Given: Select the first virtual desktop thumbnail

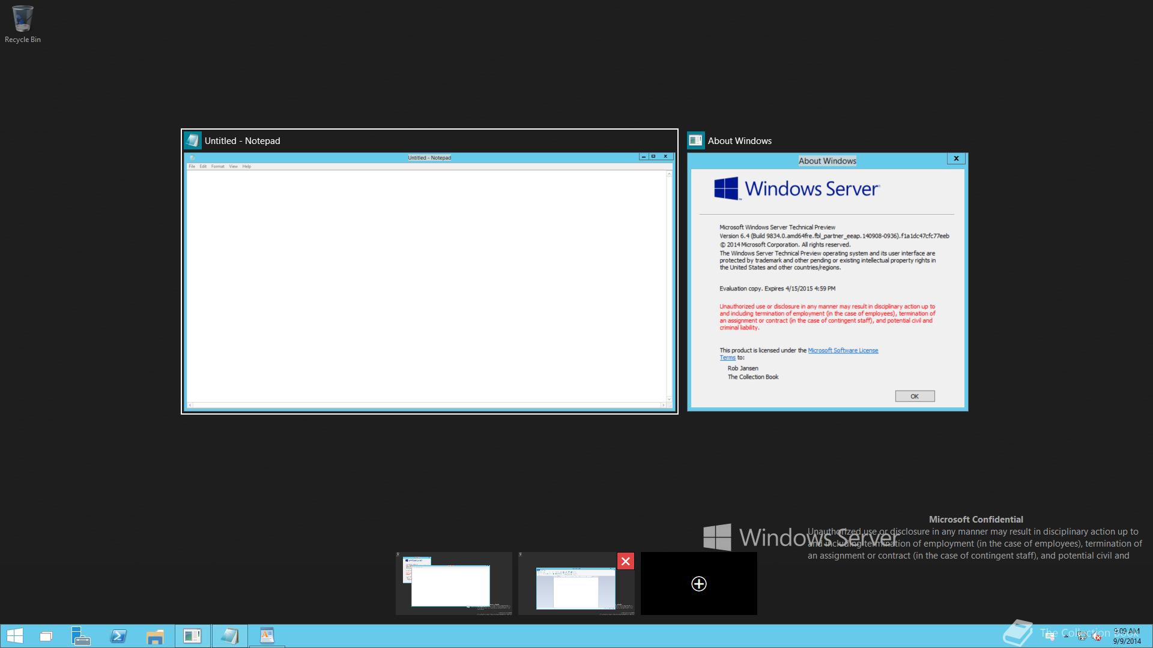Looking at the screenshot, I should tap(454, 583).
